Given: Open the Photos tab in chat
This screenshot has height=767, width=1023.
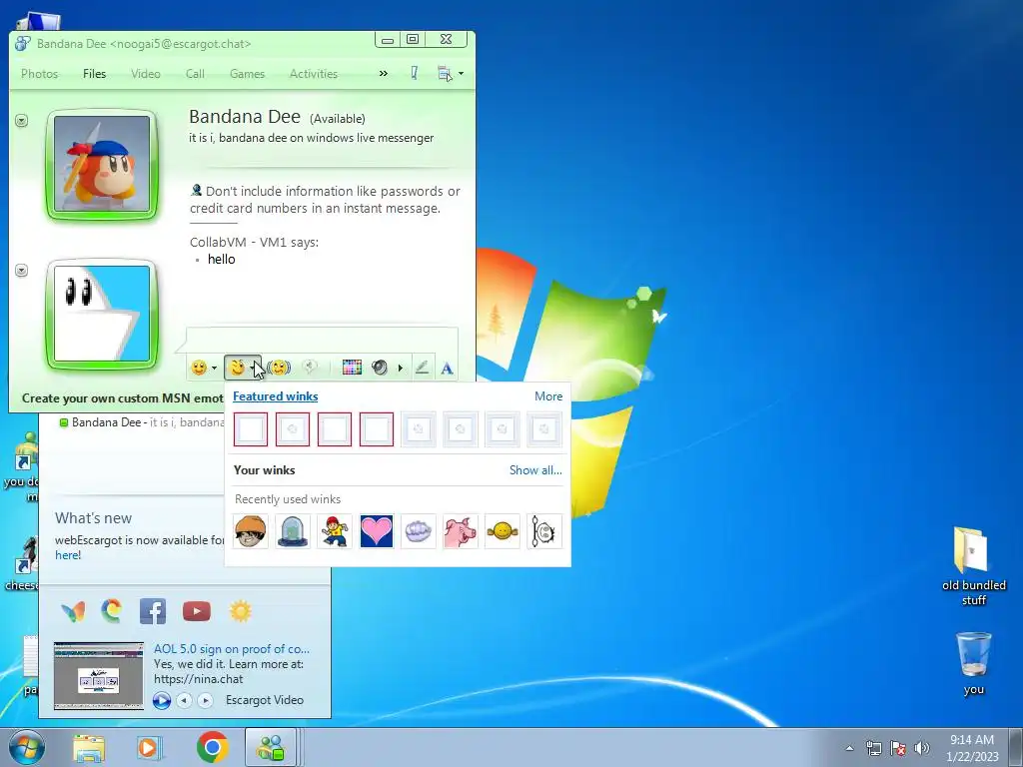Looking at the screenshot, I should (x=39, y=74).
